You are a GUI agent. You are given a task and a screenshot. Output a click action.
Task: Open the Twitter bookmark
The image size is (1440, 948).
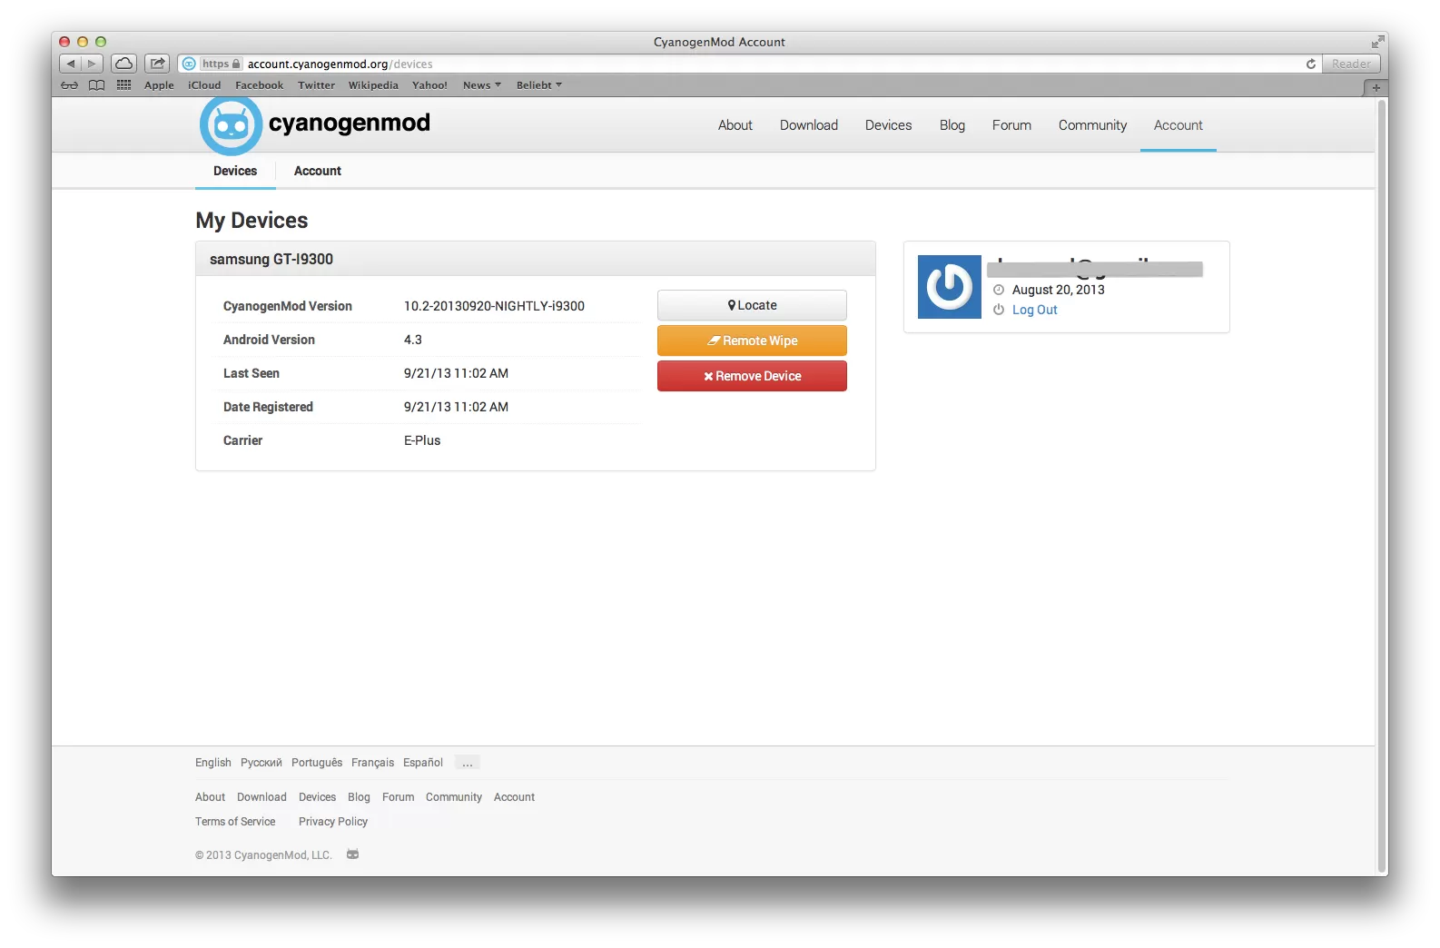316,85
